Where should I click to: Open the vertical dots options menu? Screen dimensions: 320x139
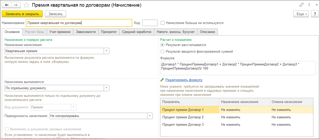pos(309,5)
